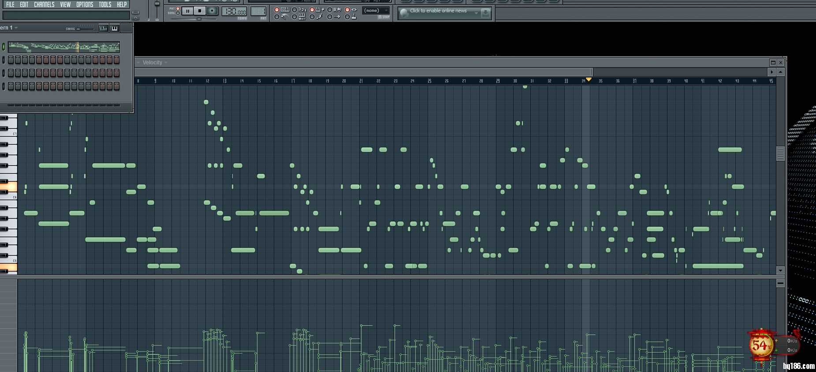Click the highlighted C6 piano key
The height and width of the screenshot is (372, 816).
(8, 186)
